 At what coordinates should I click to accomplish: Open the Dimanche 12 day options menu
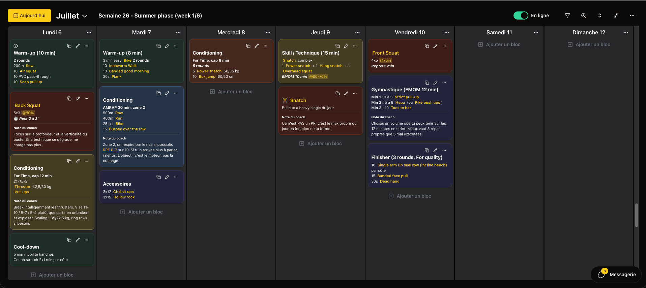click(626, 32)
